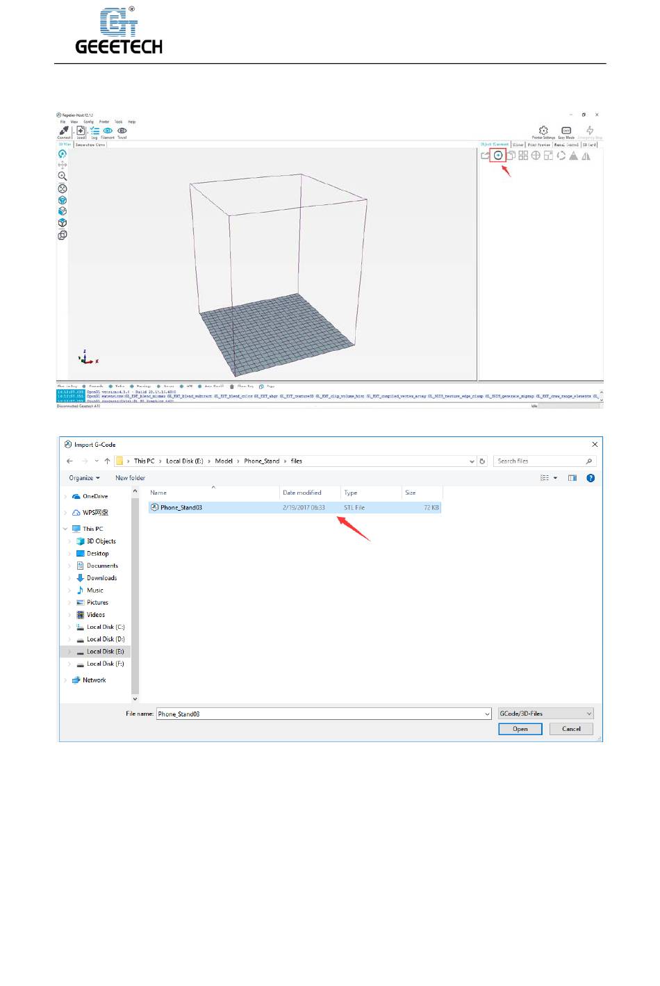The image size is (660, 986).
Task: Open the Tools menu
Action: (119, 122)
